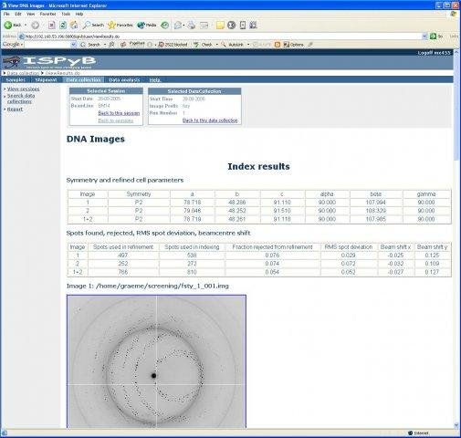The image size is (461, 438).
Task: Click the Go button beside address bar
Action: (436, 36)
